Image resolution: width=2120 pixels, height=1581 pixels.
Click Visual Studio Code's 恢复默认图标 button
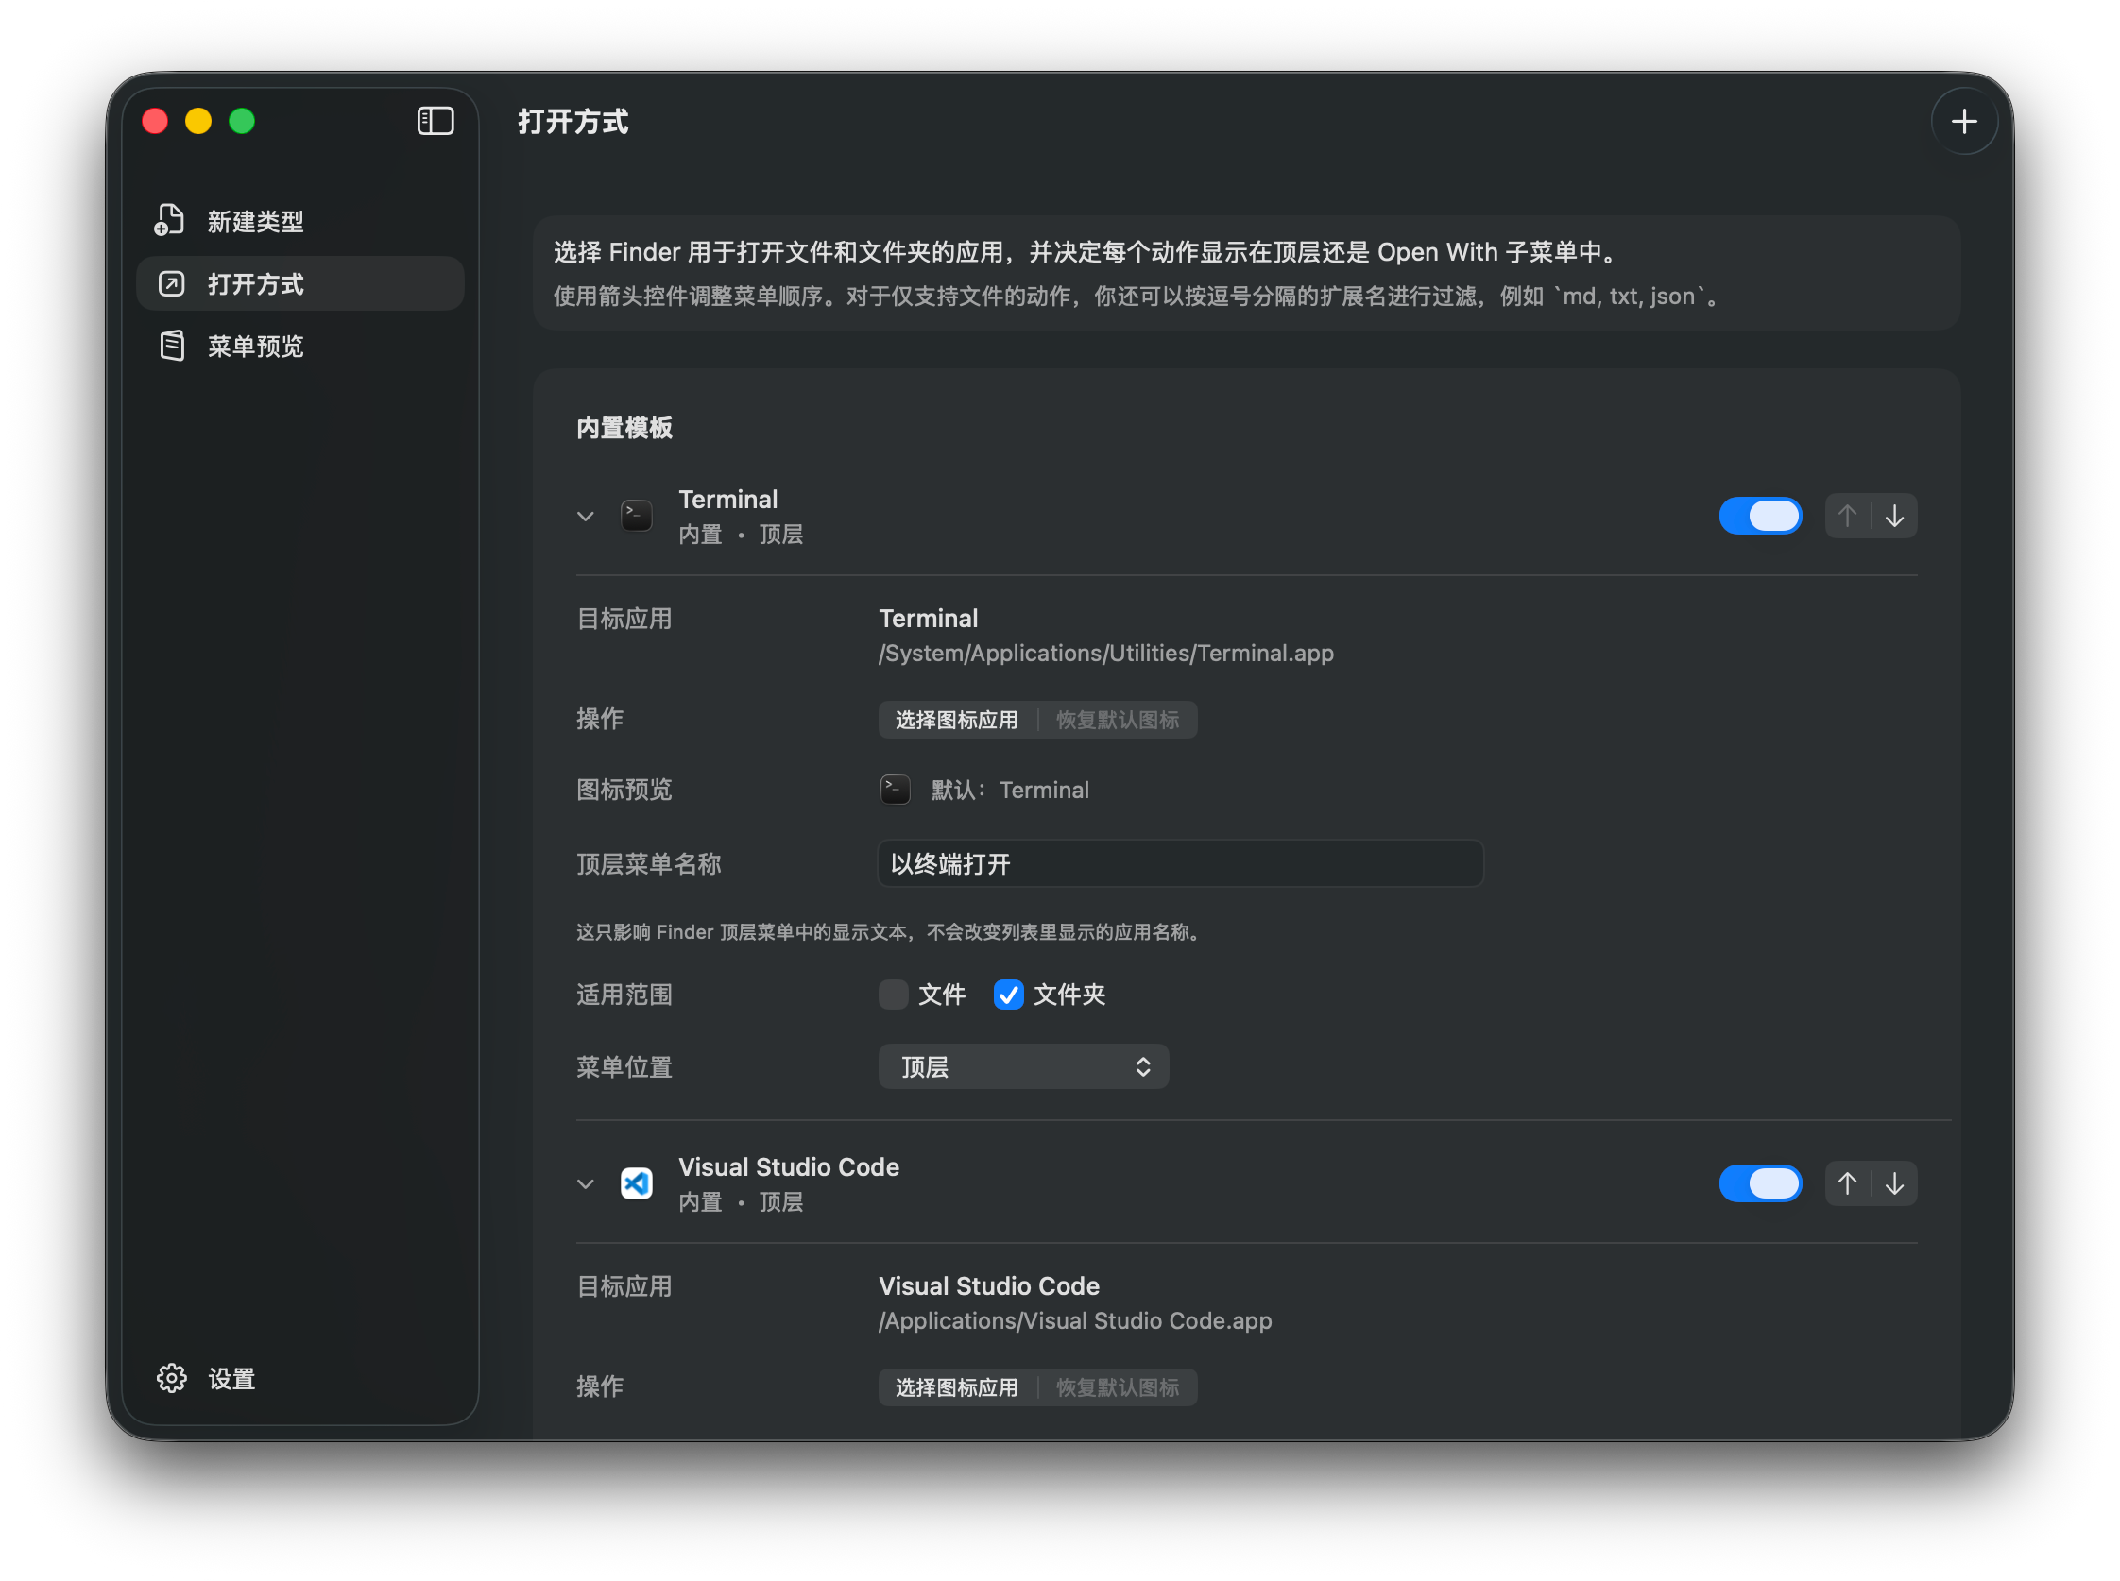pos(1117,1387)
